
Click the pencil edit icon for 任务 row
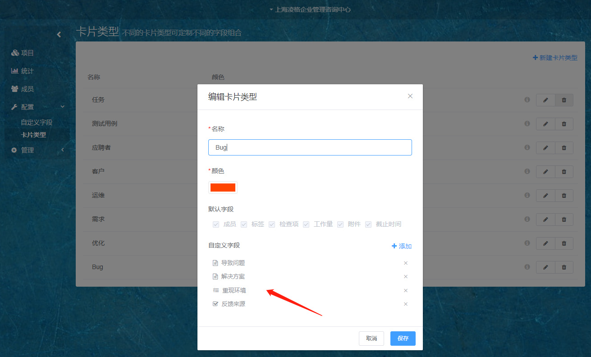coord(545,100)
